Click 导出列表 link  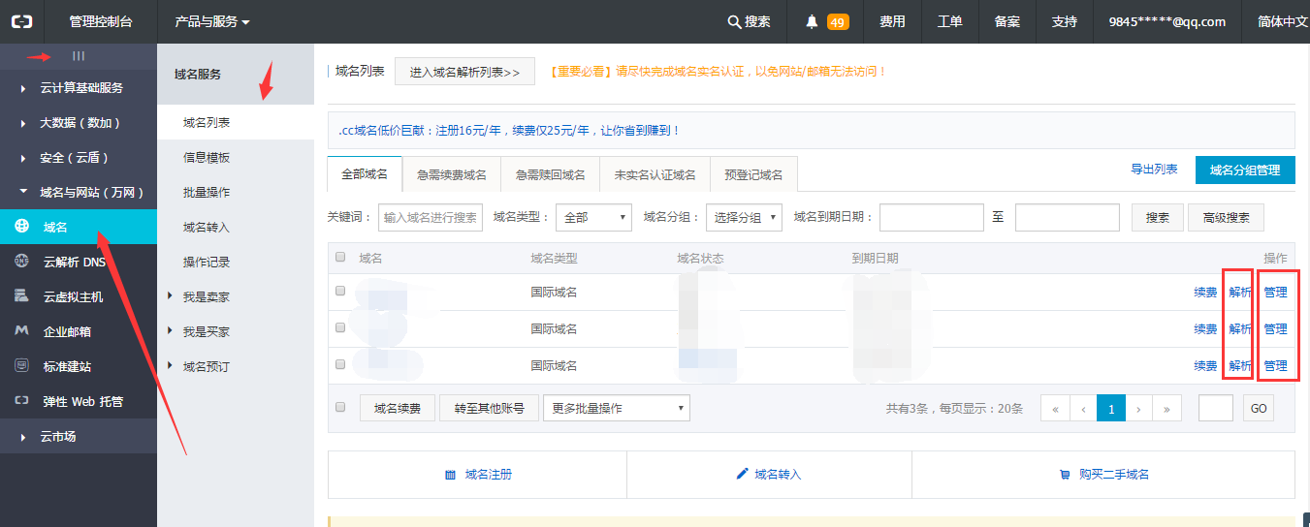pyautogui.click(x=1154, y=169)
